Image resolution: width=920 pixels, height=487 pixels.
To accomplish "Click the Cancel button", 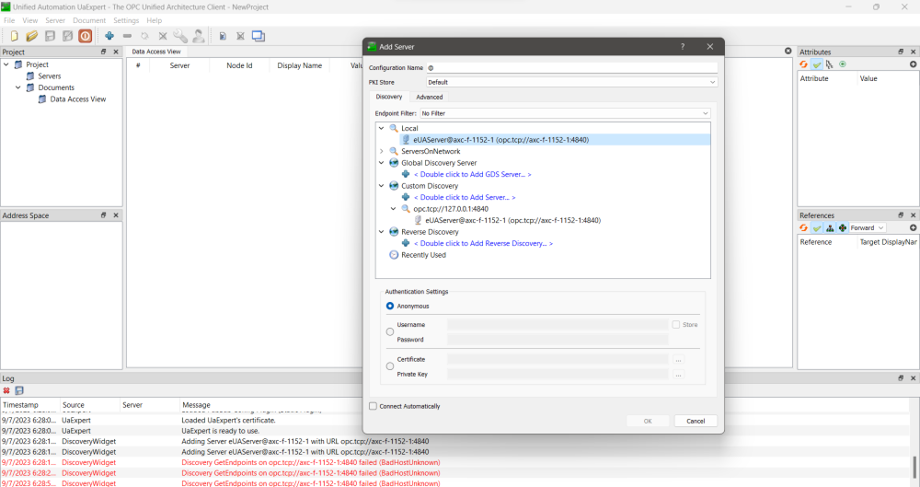I will tap(696, 421).
